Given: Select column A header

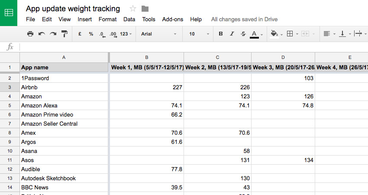Looking at the screenshot, I should [x=64, y=57].
